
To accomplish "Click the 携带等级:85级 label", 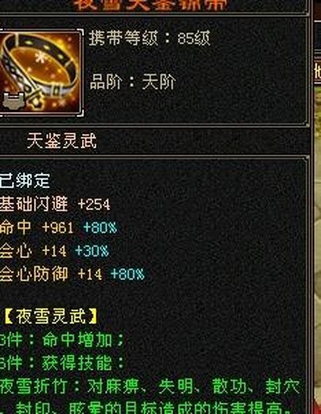I will (x=149, y=39).
